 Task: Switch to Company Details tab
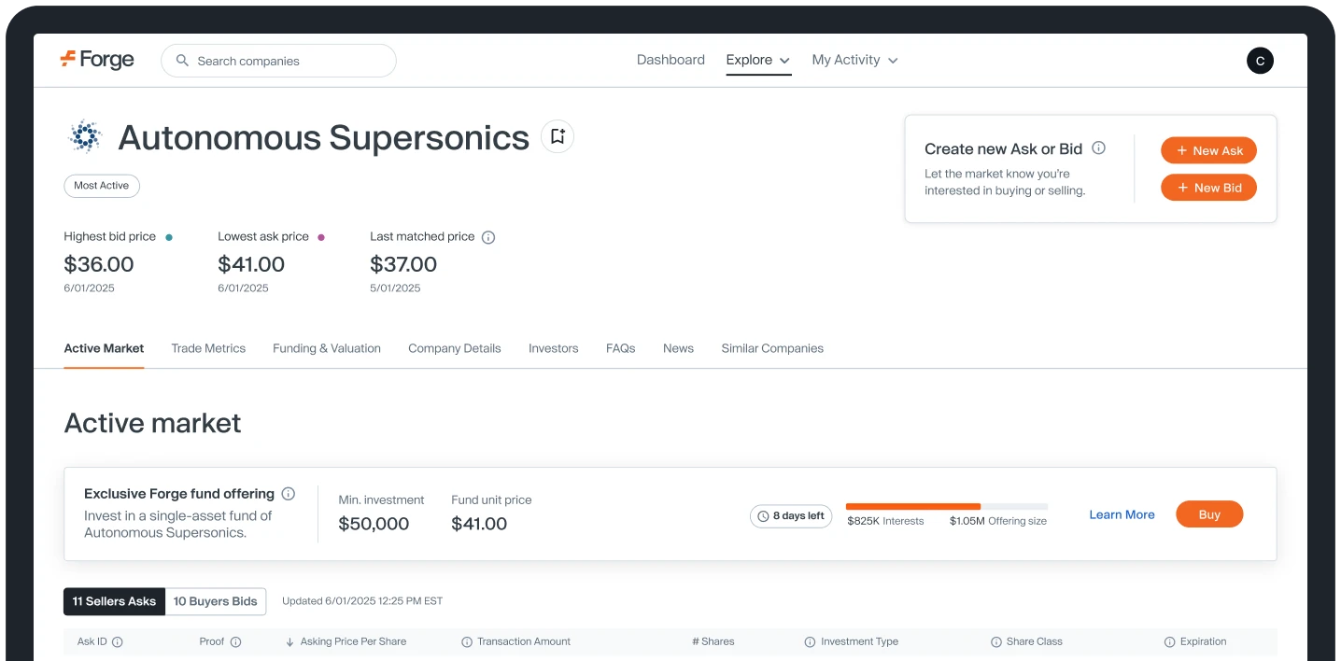[x=455, y=348]
